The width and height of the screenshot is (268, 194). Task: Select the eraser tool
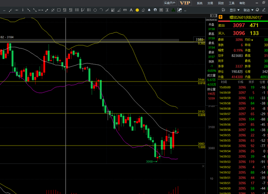[143, 10]
